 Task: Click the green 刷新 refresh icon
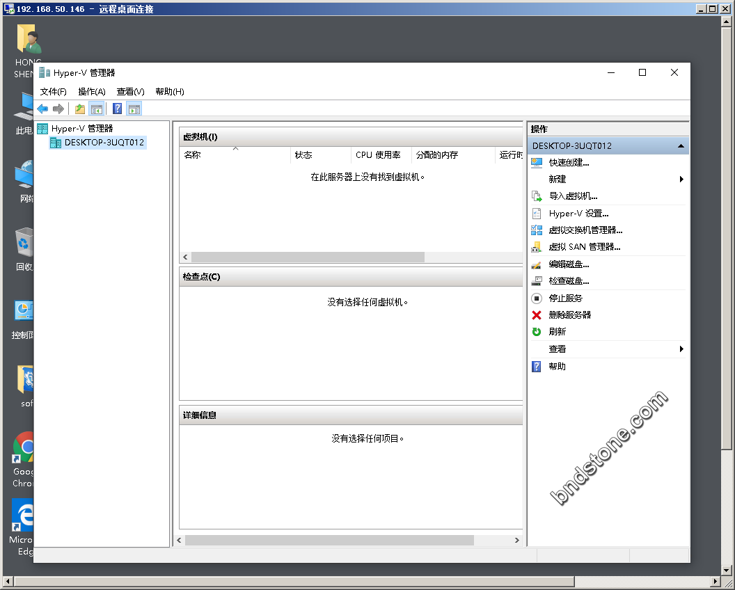coord(537,332)
